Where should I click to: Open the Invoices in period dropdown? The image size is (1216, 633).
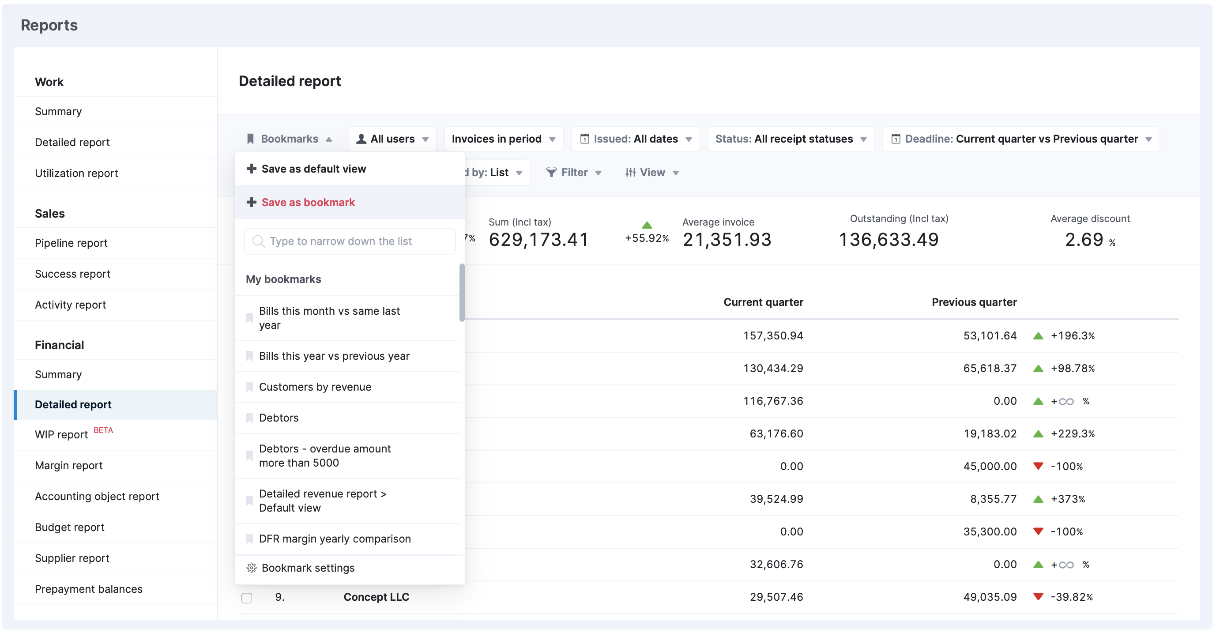(x=504, y=139)
